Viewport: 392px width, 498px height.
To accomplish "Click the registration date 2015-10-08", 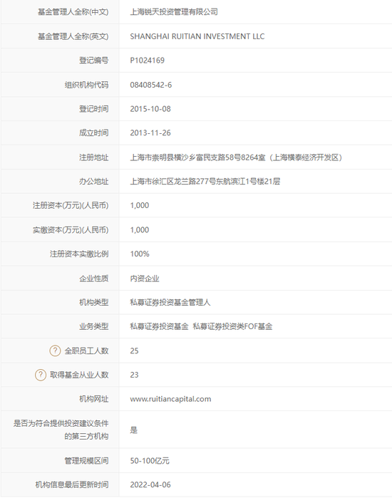I will point(150,109).
